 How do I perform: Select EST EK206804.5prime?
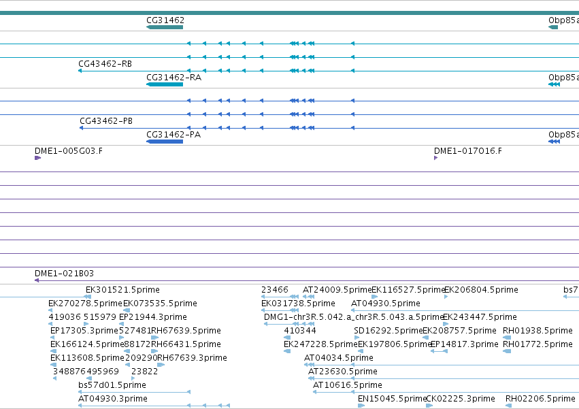481,290
